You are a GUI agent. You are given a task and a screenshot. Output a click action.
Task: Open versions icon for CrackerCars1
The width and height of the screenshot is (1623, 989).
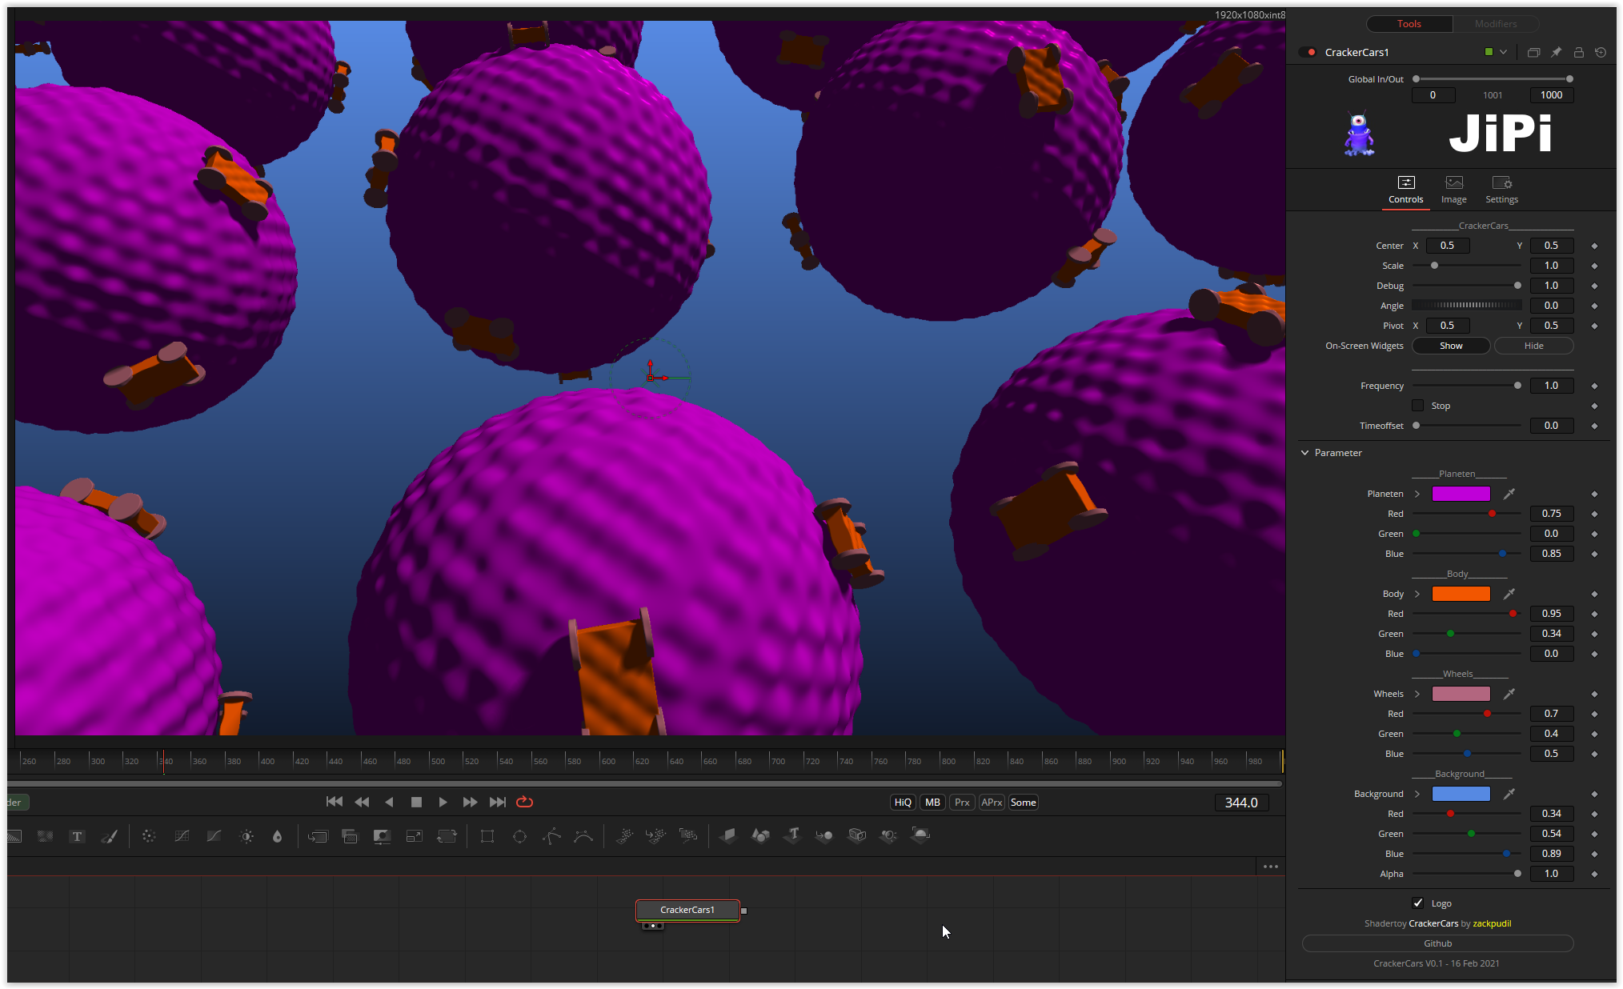pyautogui.click(x=1533, y=52)
